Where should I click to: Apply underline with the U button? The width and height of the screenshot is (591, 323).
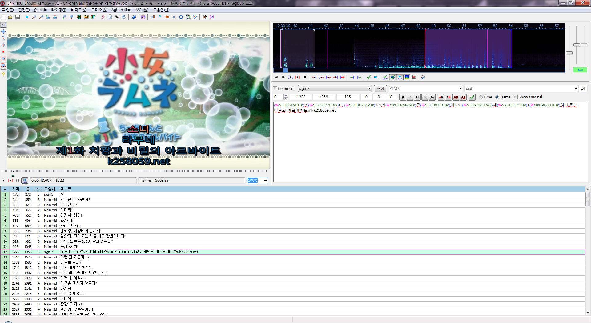point(417,97)
